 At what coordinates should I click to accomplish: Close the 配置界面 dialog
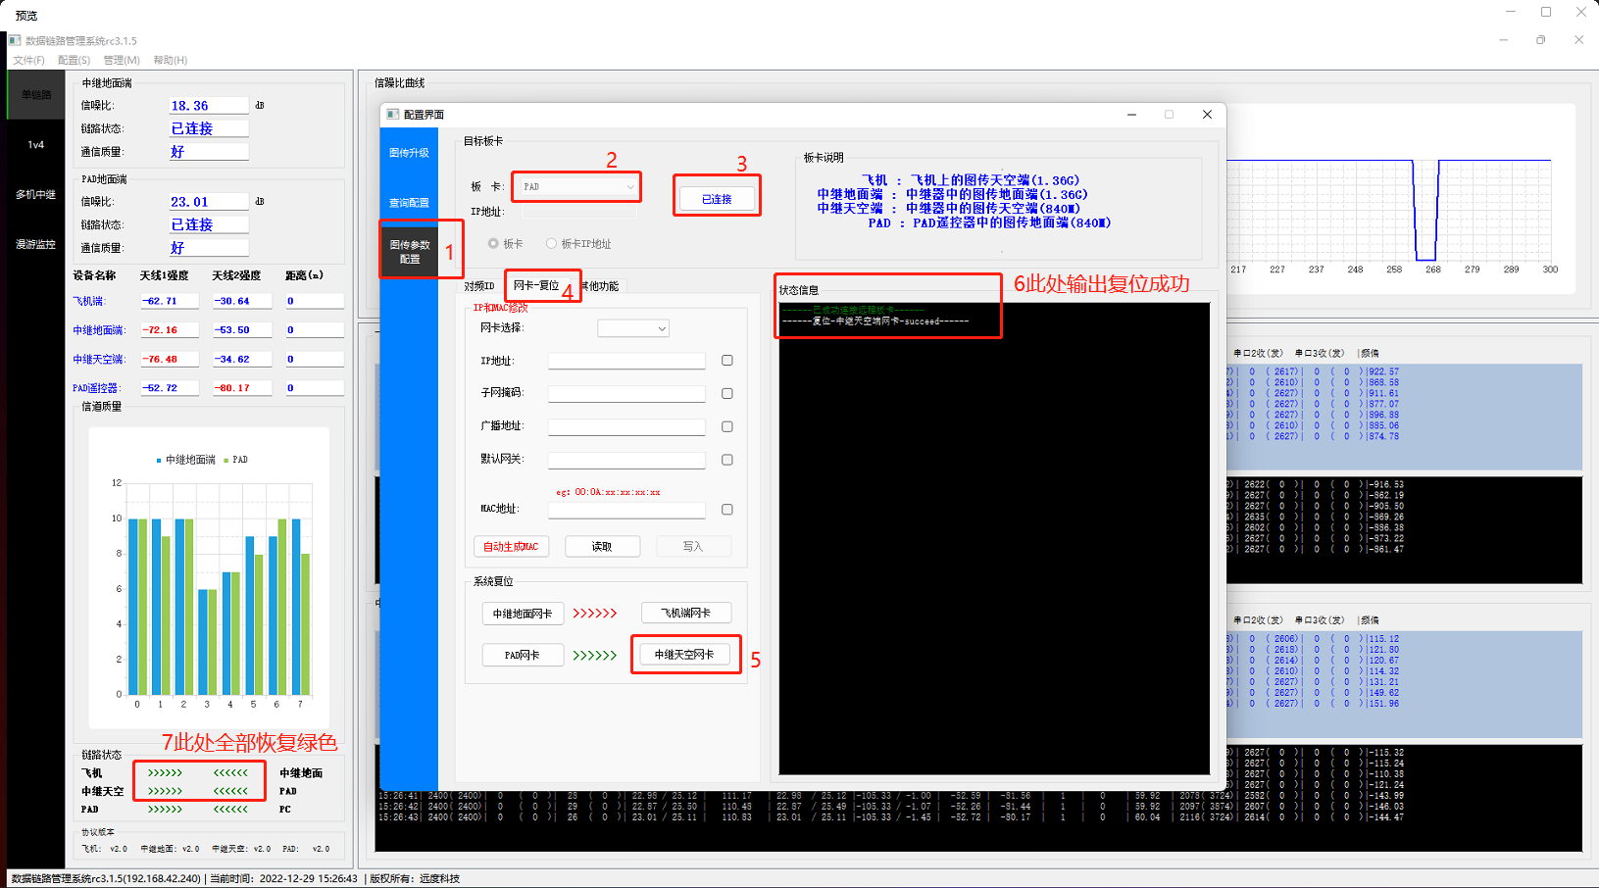(x=1207, y=115)
